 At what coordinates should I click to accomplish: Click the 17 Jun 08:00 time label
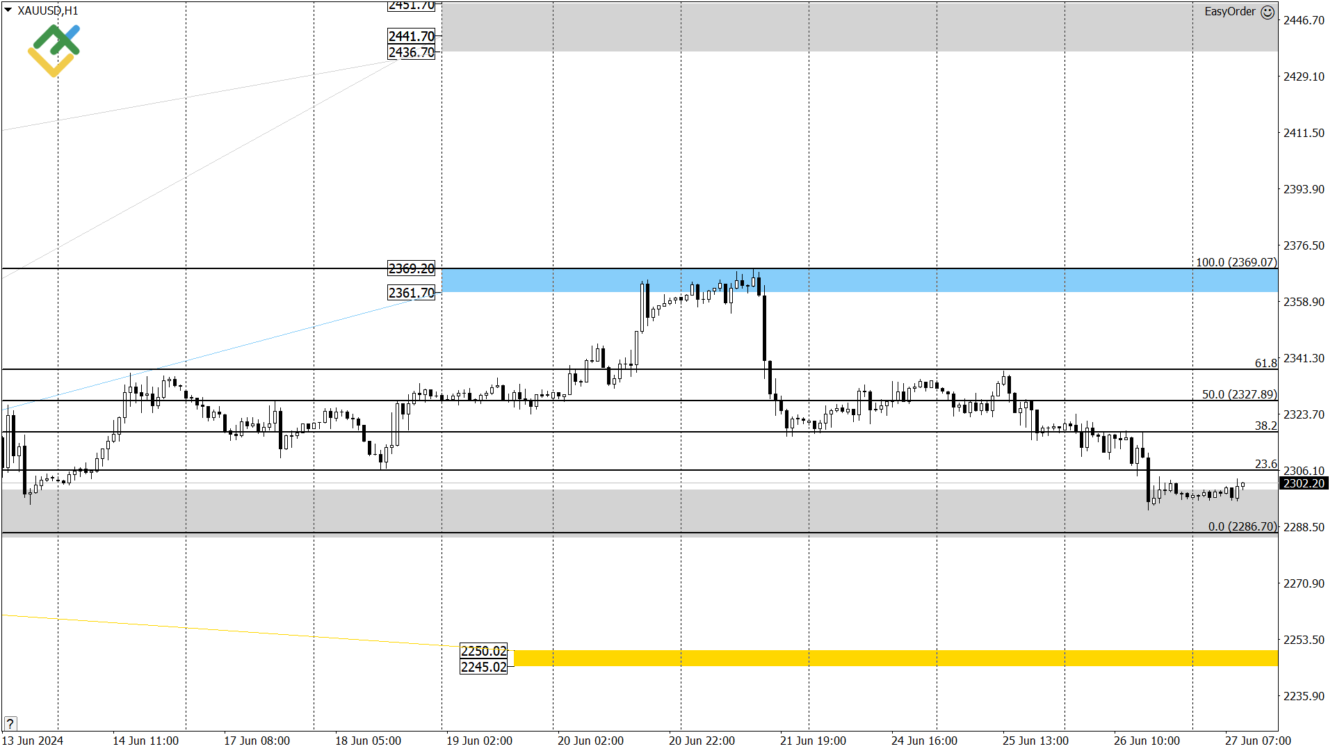click(257, 741)
